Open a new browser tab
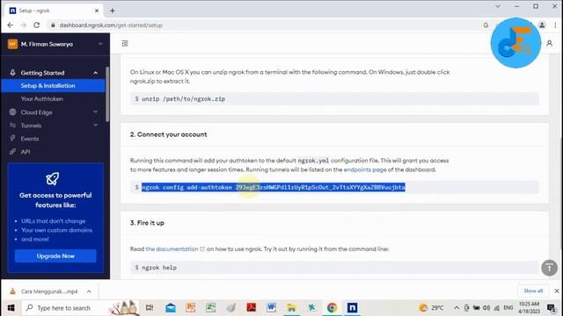 point(113,11)
